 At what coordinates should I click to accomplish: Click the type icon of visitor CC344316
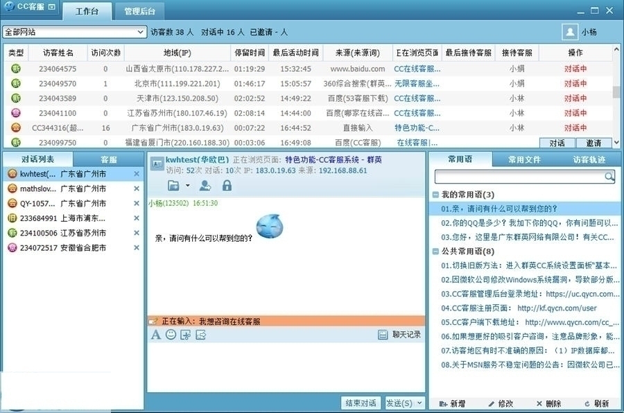pyautogui.click(x=15, y=128)
